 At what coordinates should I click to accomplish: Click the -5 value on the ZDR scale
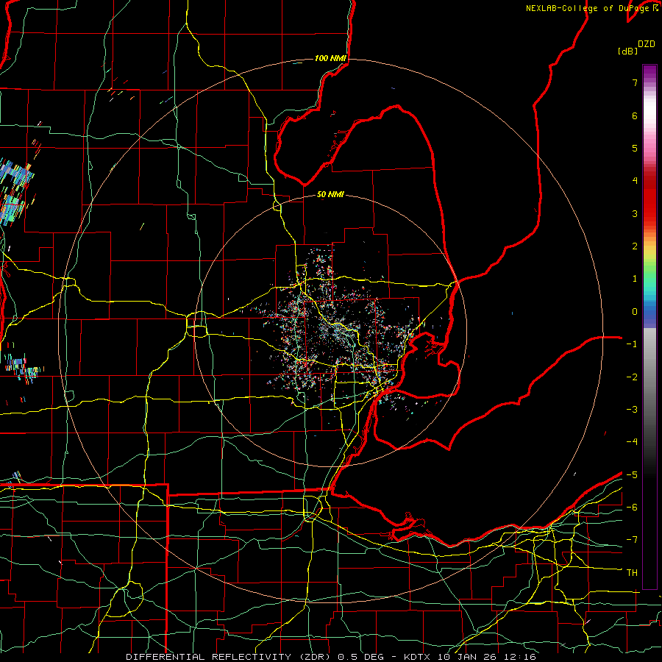point(632,475)
